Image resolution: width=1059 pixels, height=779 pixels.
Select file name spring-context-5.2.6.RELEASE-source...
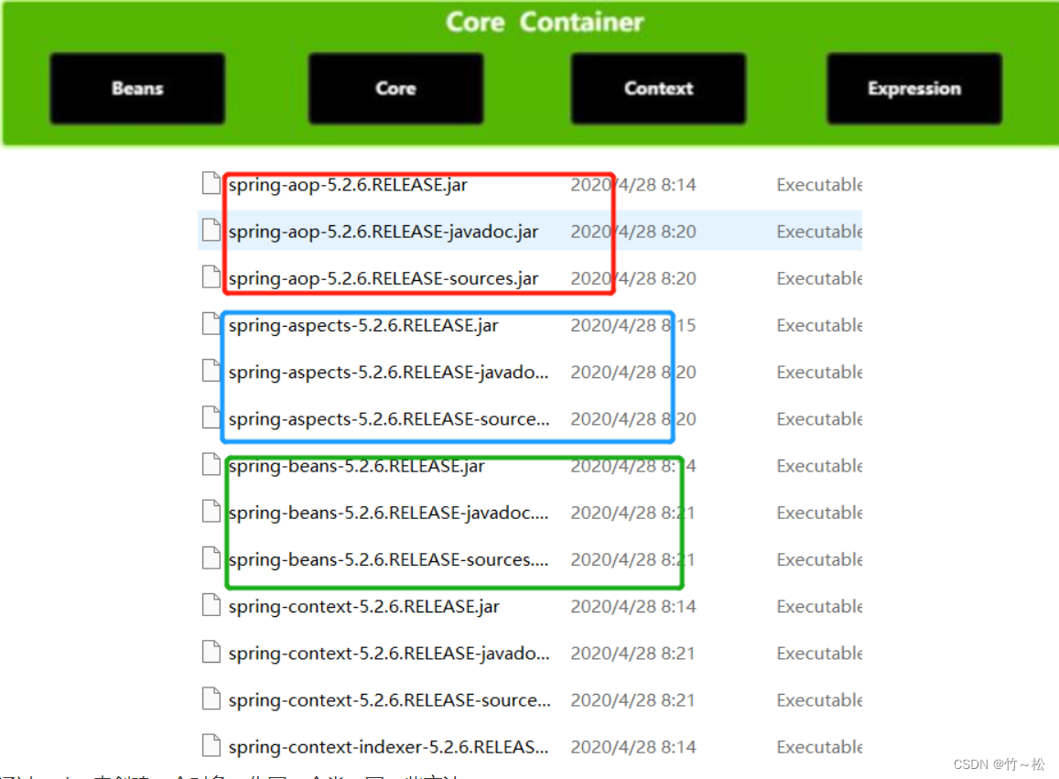[x=390, y=700]
